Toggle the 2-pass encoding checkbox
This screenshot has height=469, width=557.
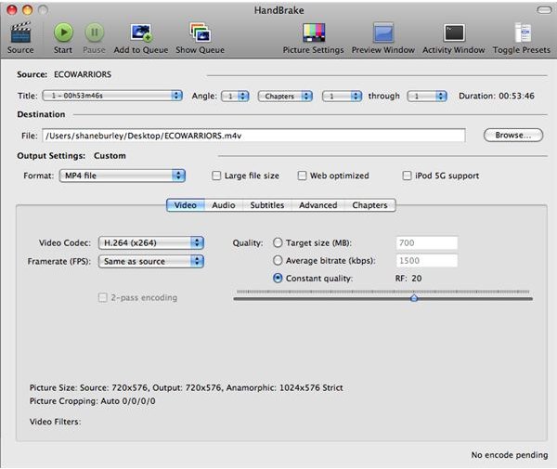point(102,297)
